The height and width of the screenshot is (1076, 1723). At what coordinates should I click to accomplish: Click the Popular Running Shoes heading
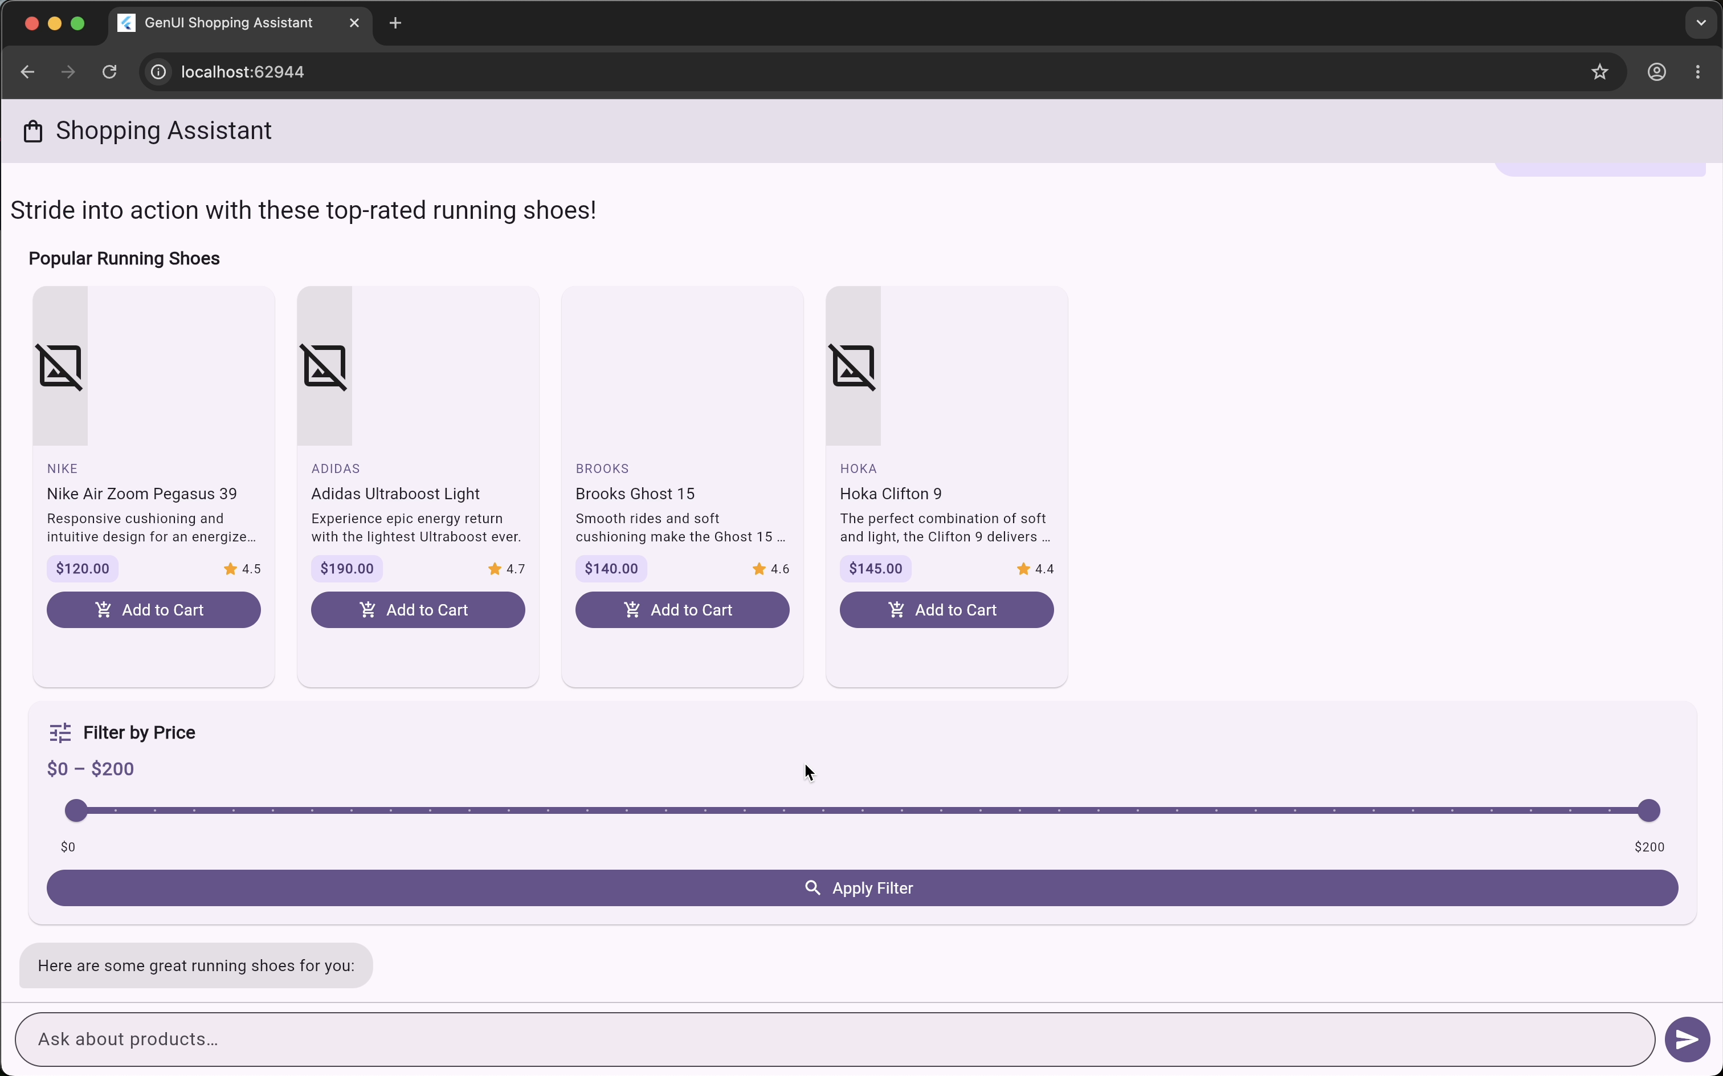coord(124,258)
